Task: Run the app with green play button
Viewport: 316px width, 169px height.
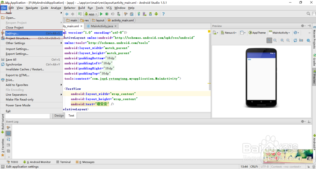Action: [101, 14]
